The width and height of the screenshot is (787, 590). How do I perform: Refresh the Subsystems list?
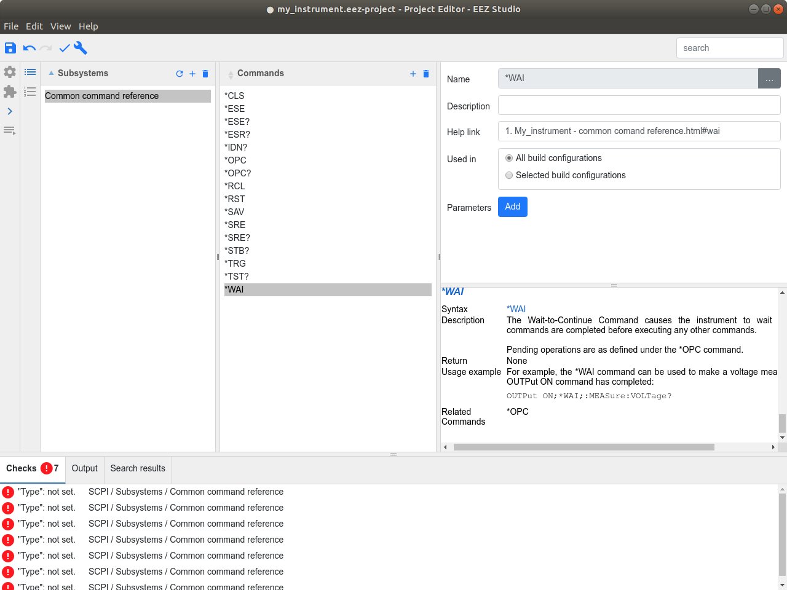[180, 74]
